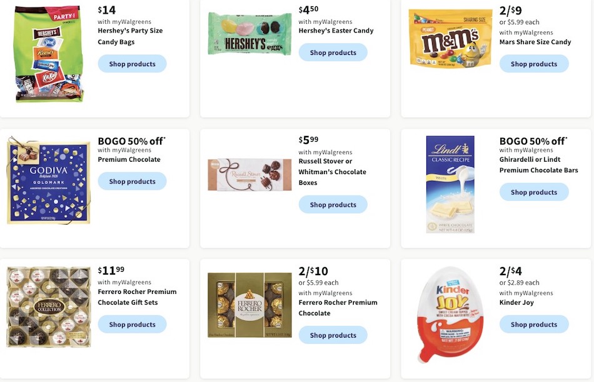The image size is (594, 382).
Task: Open the Hershey's Easter eggs product image
Action: point(249,34)
